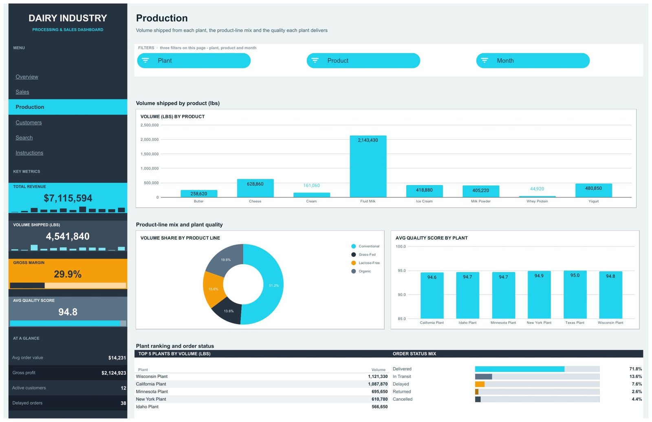The height and width of the screenshot is (422, 652).
Task: Click the Delivered status progress bar
Action: pyautogui.click(x=537, y=369)
